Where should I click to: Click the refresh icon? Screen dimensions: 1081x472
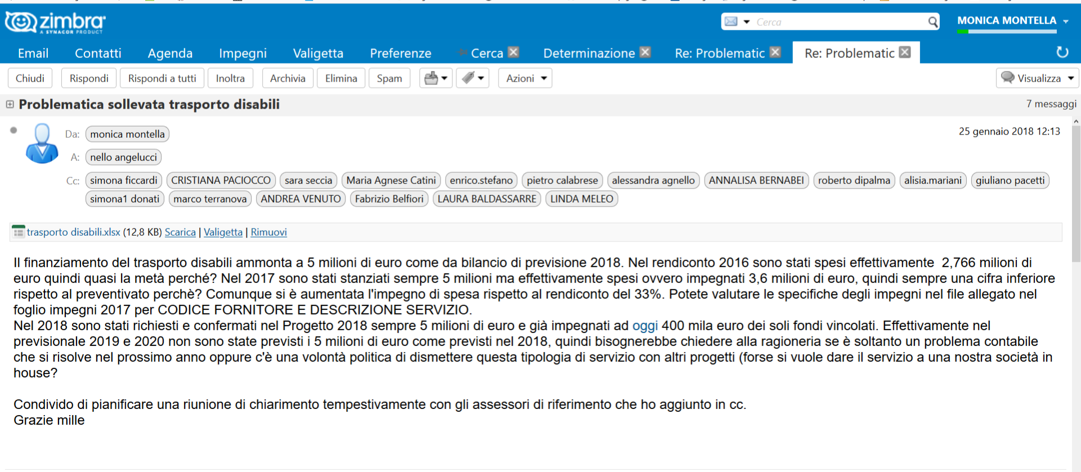[1062, 52]
